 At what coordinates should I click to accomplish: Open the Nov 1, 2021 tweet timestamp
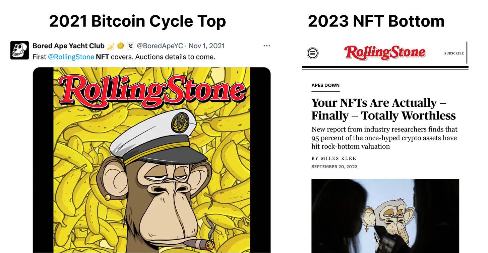point(207,46)
